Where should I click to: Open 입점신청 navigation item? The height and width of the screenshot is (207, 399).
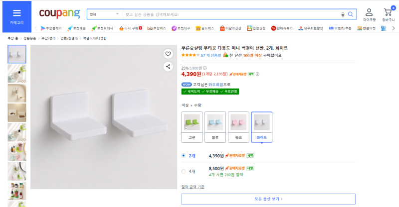point(256,28)
